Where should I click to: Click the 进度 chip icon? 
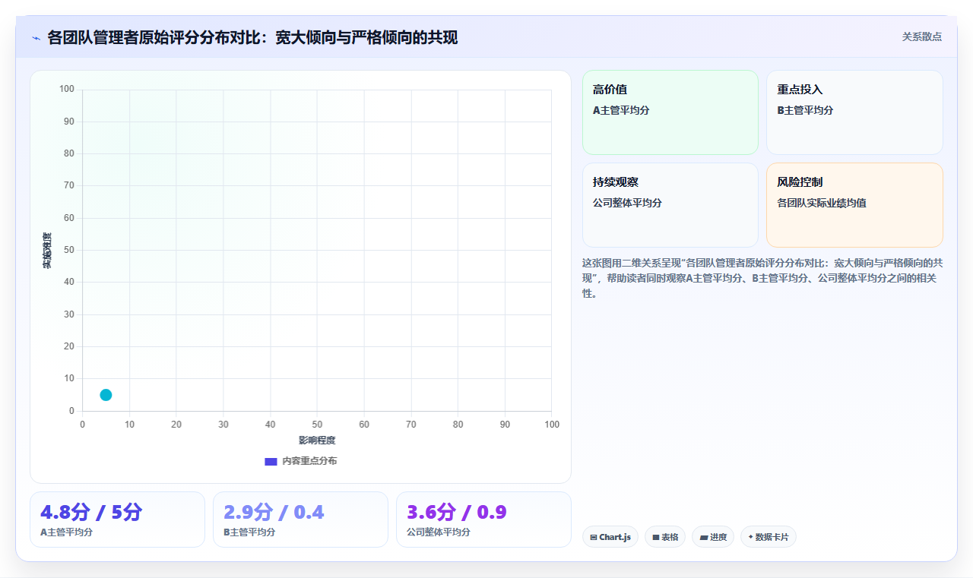point(704,538)
